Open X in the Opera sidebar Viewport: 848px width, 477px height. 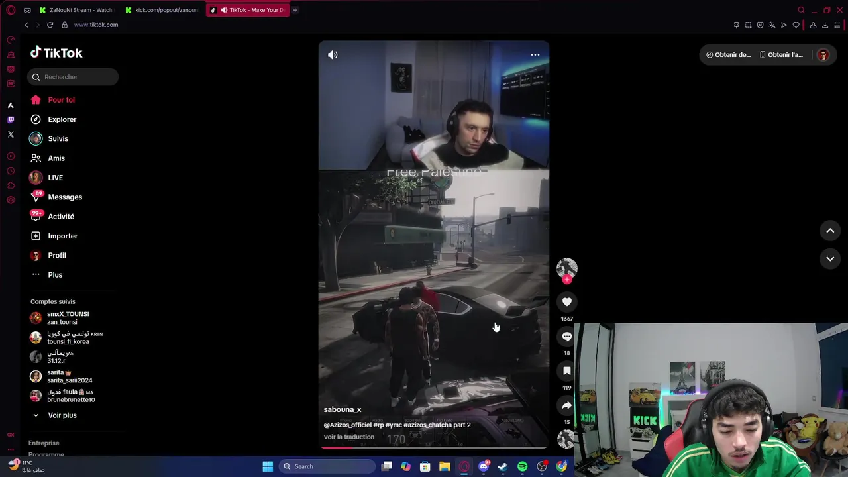click(11, 134)
